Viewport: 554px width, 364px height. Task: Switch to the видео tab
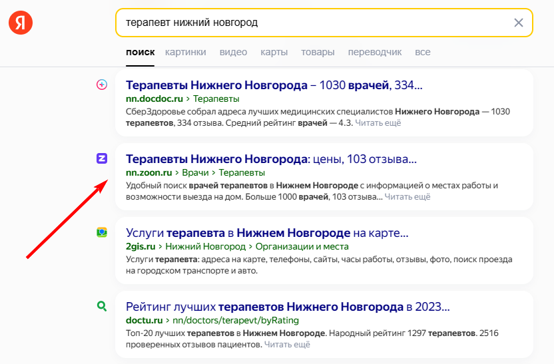tap(233, 53)
